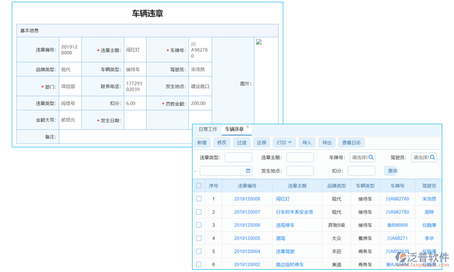
Task: Toggle the select-all checkbox in table header
Action: (198, 185)
